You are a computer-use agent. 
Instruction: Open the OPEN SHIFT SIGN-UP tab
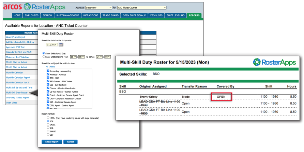click(134, 15)
